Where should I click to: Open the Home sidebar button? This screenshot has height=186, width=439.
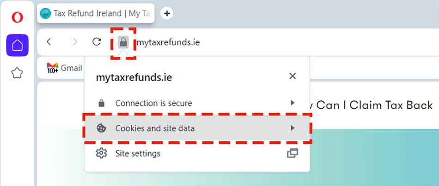click(x=17, y=45)
